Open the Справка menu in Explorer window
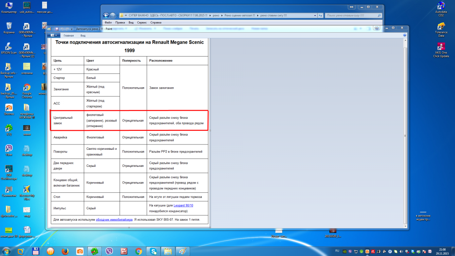The width and height of the screenshot is (455, 256). pos(156,22)
